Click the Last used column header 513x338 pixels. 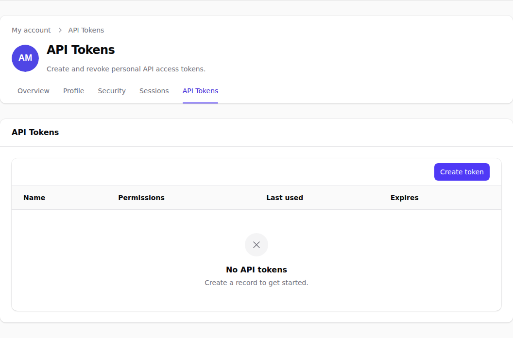pyautogui.click(x=285, y=198)
